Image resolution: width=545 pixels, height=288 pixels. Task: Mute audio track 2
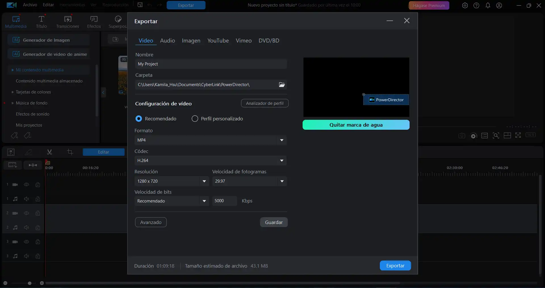click(x=26, y=227)
